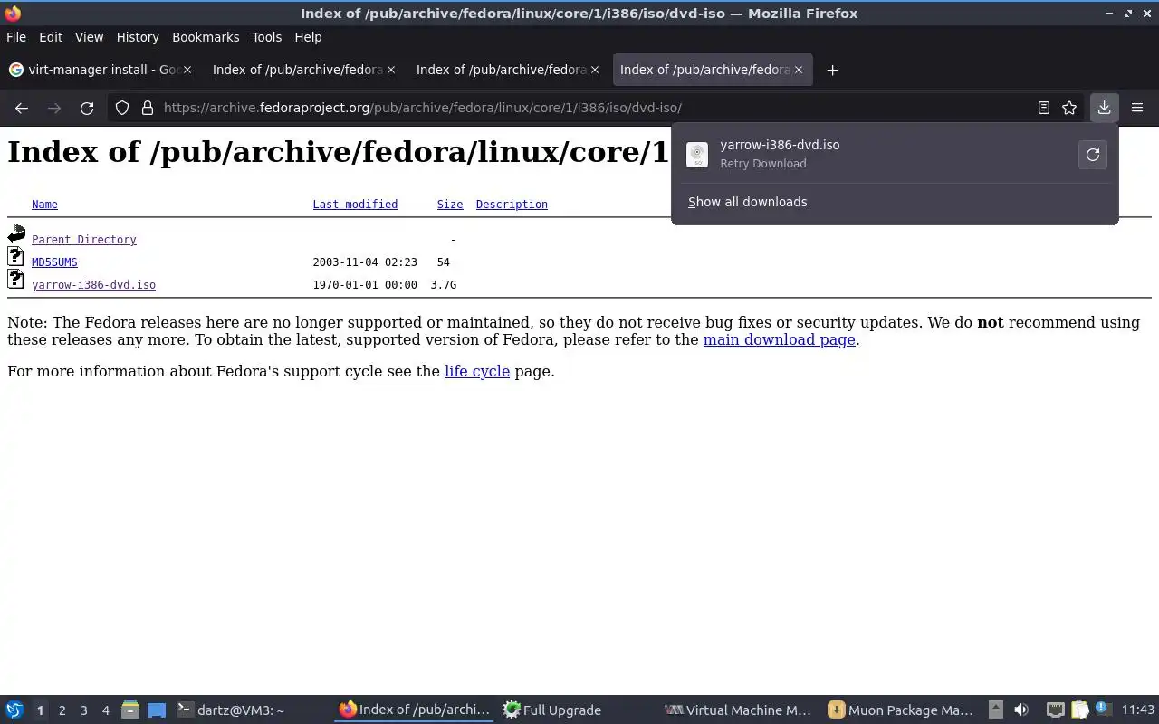Sort listing by Size column
The image size is (1159, 724).
coord(450,205)
